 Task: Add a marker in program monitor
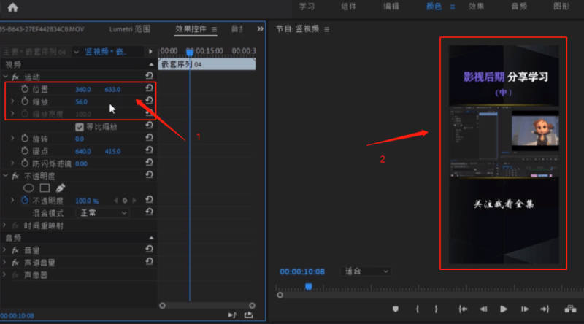[x=395, y=309]
